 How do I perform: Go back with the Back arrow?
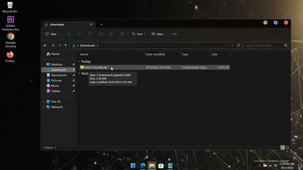[45, 45]
